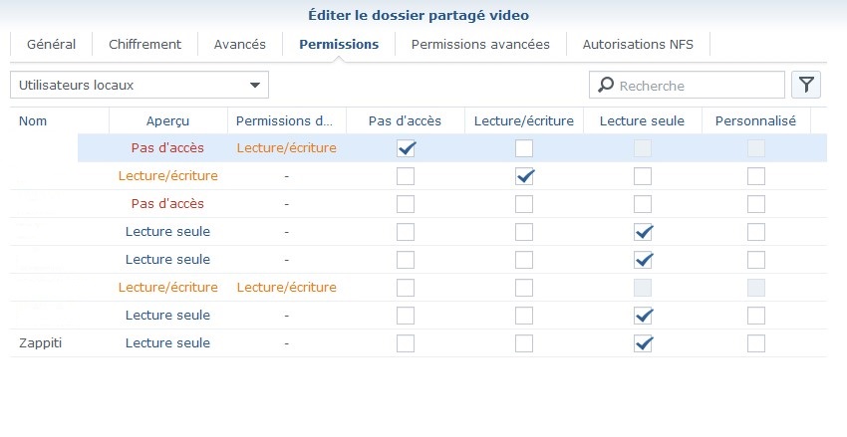Uncheck Pas d'accès in the first row

tap(406, 148)
